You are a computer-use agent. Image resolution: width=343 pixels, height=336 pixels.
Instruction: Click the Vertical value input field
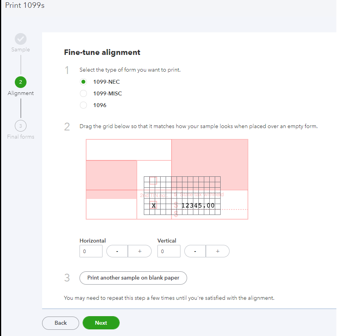click(x=169, y=252)
